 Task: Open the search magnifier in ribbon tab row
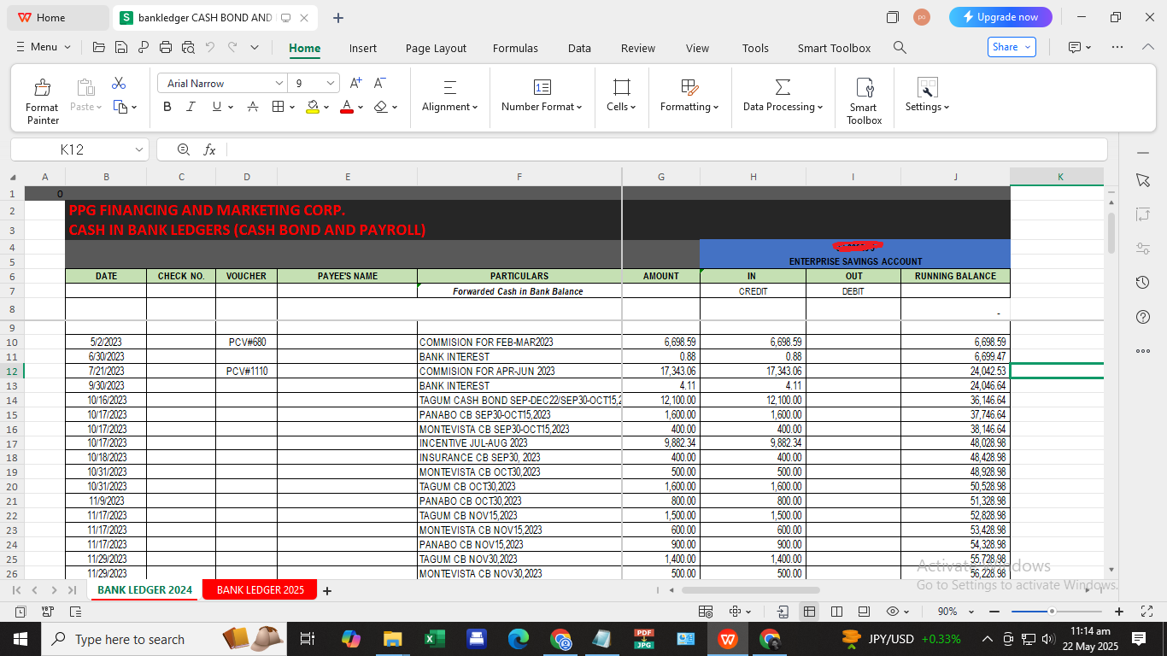pyautogui.click(x=900, y=48)
